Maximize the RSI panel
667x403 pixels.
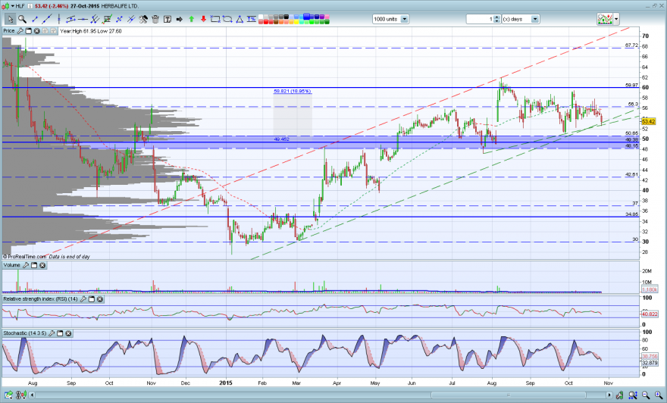coord(92,299)
